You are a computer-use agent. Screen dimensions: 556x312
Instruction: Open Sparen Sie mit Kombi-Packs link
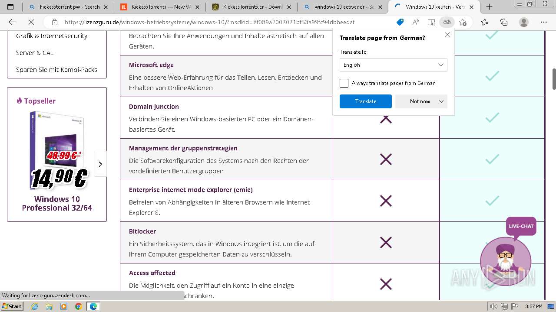point(56,70)
